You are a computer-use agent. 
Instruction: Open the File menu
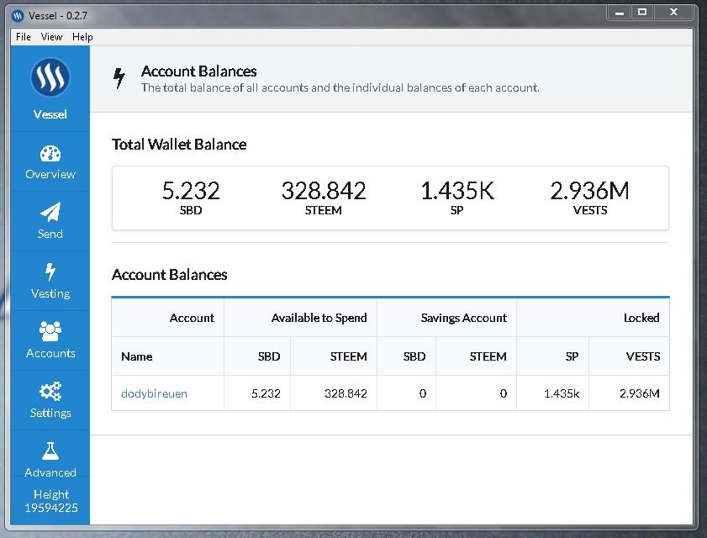[x=23, y=37]
